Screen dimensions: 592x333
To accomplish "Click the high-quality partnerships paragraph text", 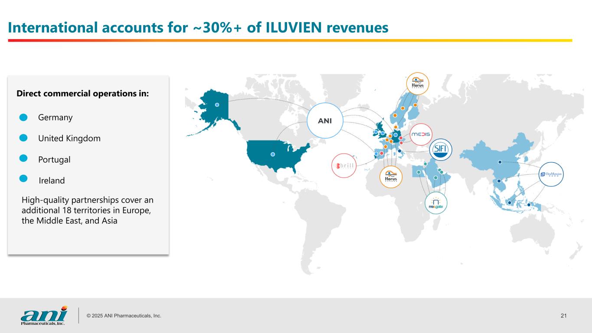I will pos(87,210).
